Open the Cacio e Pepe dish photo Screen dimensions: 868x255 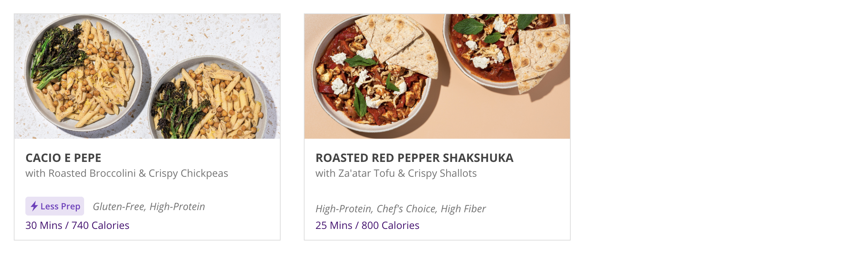tap(147, 76)
